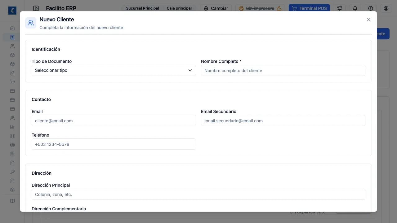The height and width of the screenshot is (223, 397).
Task: Click the Teléfono input field
Action: tap(114, 144)
